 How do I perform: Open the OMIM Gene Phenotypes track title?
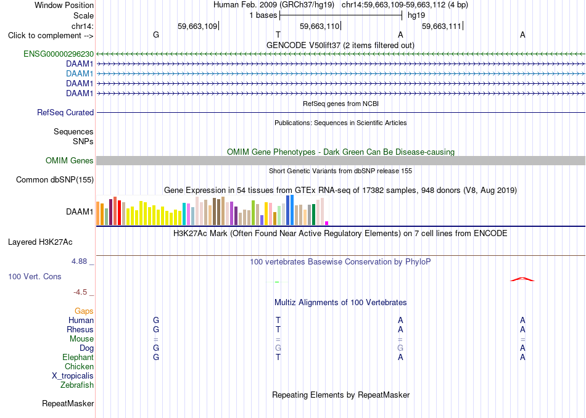(x=340, y=152)
